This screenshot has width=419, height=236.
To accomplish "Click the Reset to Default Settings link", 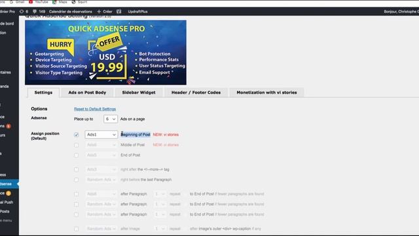I will click(95, 109).
